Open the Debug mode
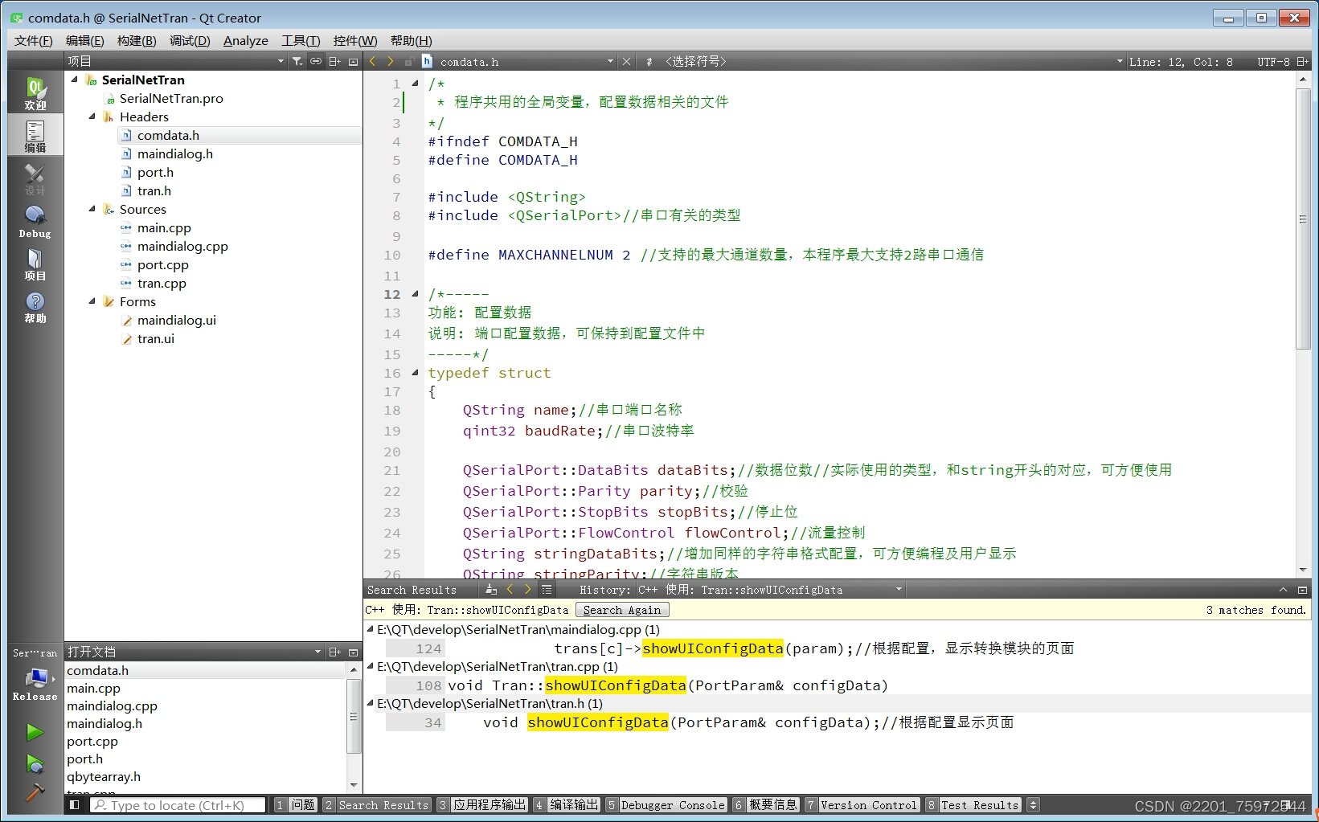The image size is (1319, 822). click(35, 222)
